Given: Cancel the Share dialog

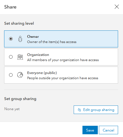Looking at the screenshot, I should click(108, 130).
